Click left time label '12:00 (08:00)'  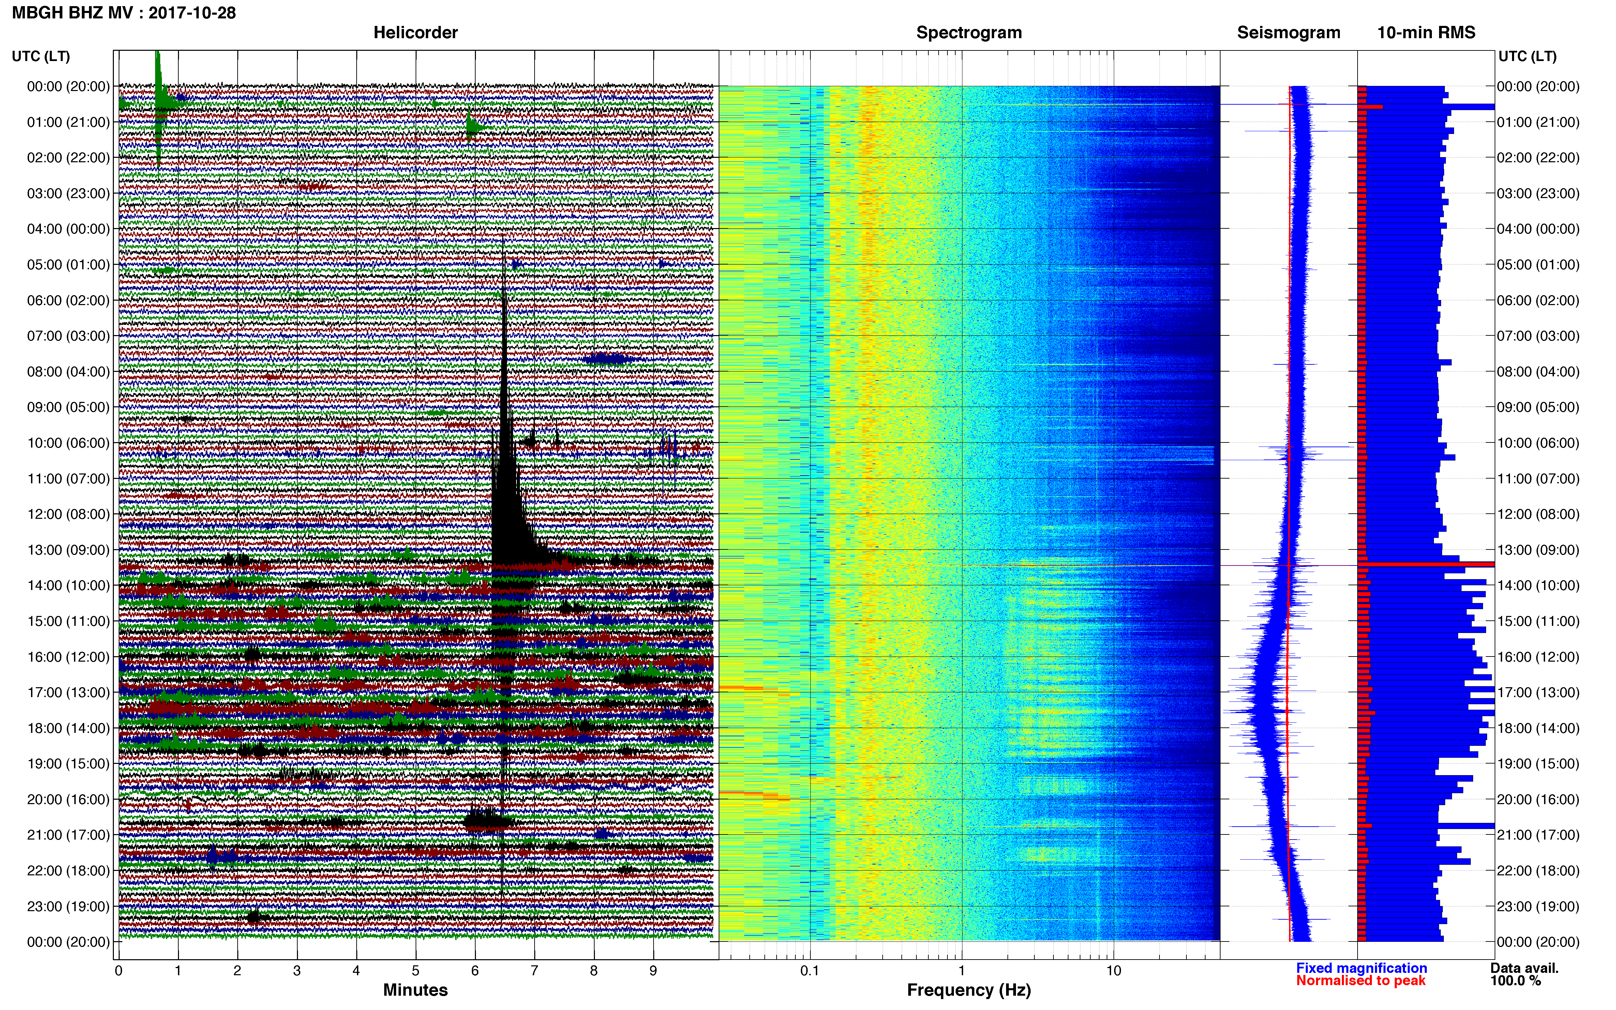tap(68, 514)
